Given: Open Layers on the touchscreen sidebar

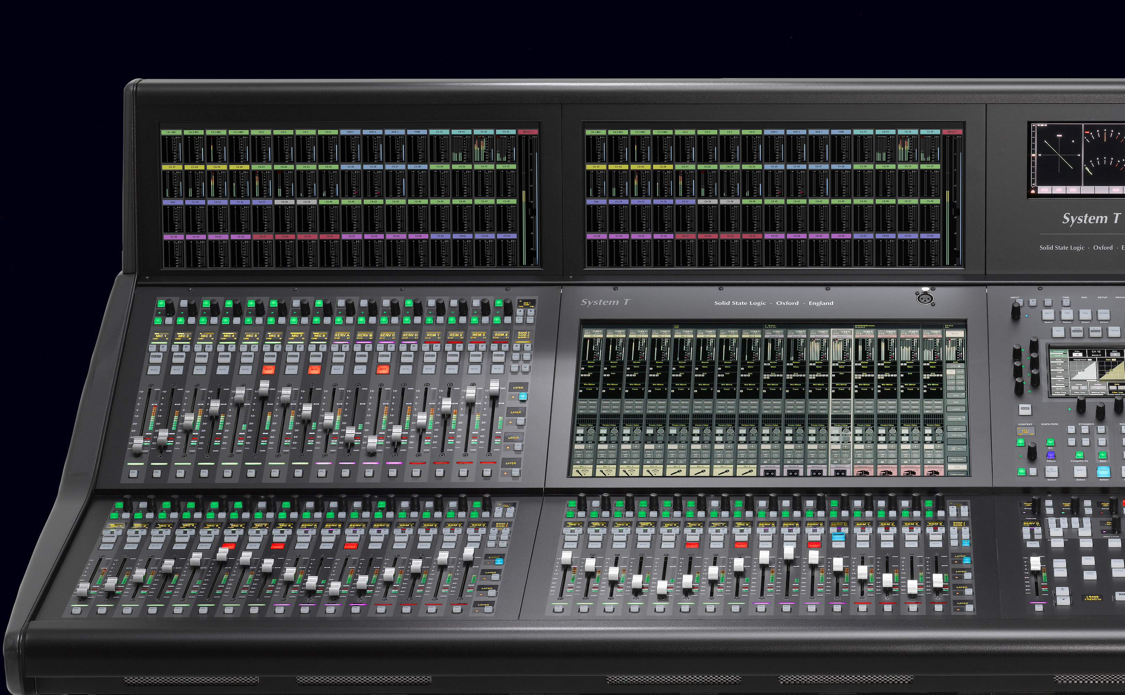Looking at the screenshot, I should [956, 409].
